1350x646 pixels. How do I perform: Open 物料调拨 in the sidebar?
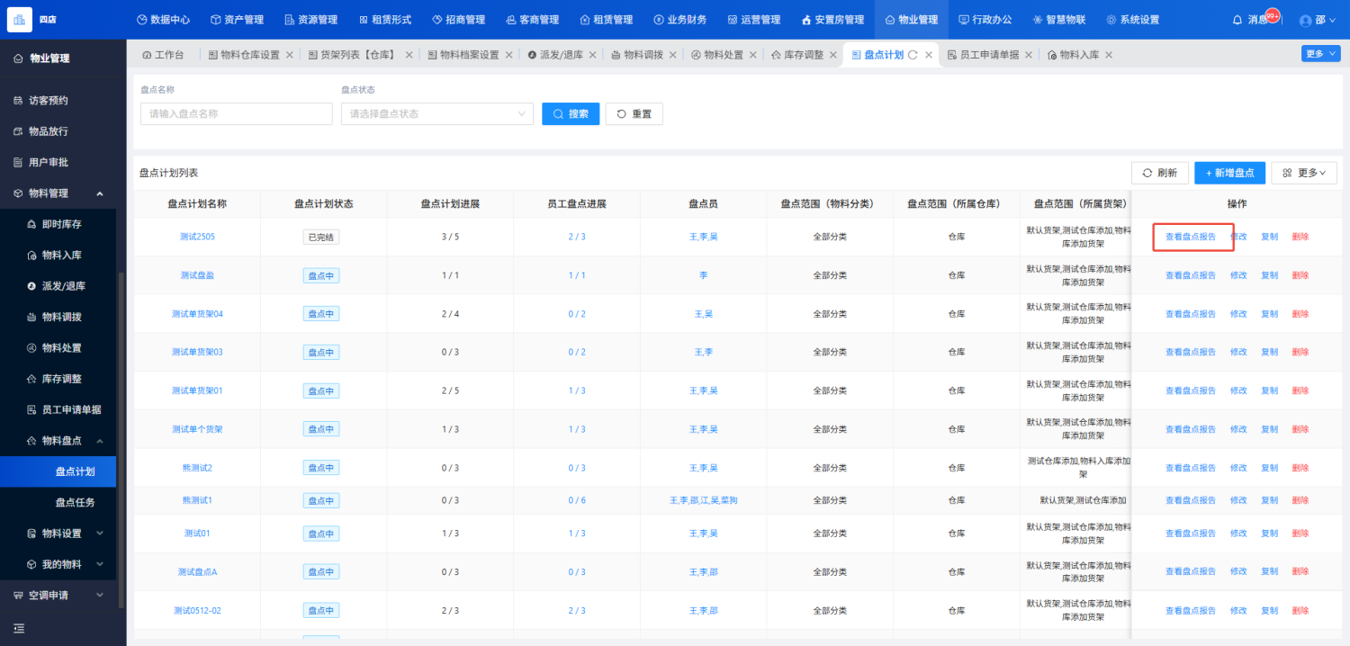[62, 317]
